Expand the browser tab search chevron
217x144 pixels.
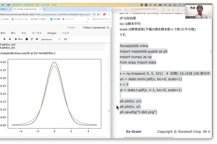pos(109,9)
